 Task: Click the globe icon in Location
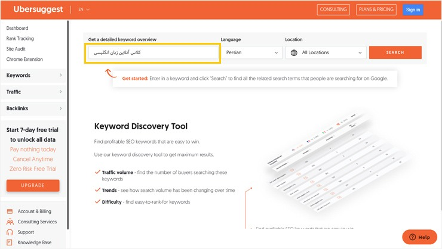[x=294, y=52]
